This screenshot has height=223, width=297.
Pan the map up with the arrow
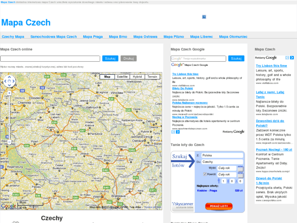9,77
